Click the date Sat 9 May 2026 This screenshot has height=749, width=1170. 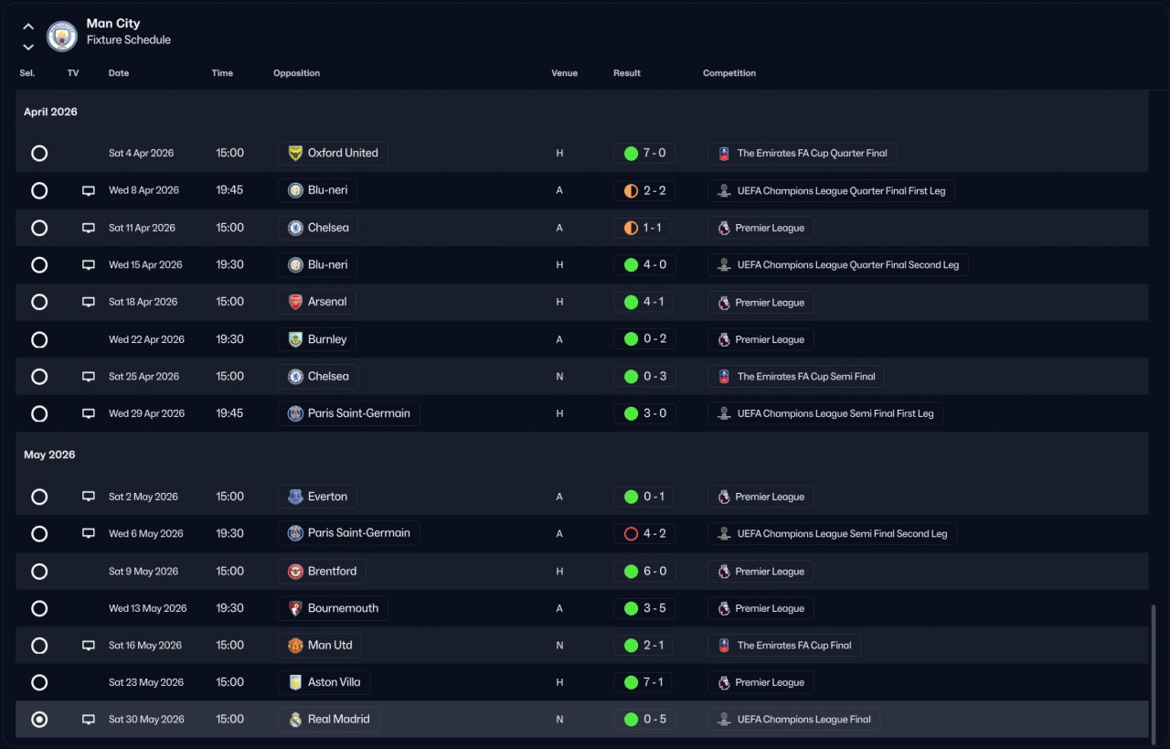click(144, 572)
